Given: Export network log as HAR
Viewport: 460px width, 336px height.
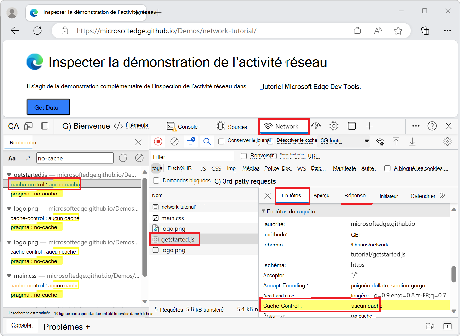Looking at the screenshot, I should coord(412,141).
